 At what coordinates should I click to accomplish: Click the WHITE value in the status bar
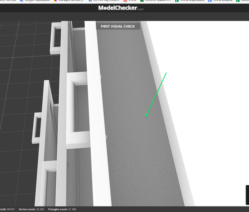tap(10, 210)
